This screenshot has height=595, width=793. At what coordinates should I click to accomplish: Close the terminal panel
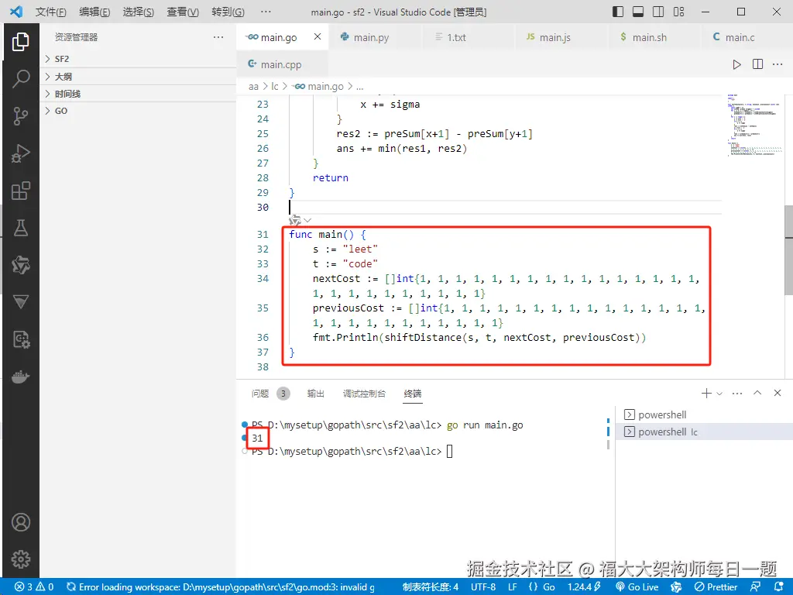778,393
